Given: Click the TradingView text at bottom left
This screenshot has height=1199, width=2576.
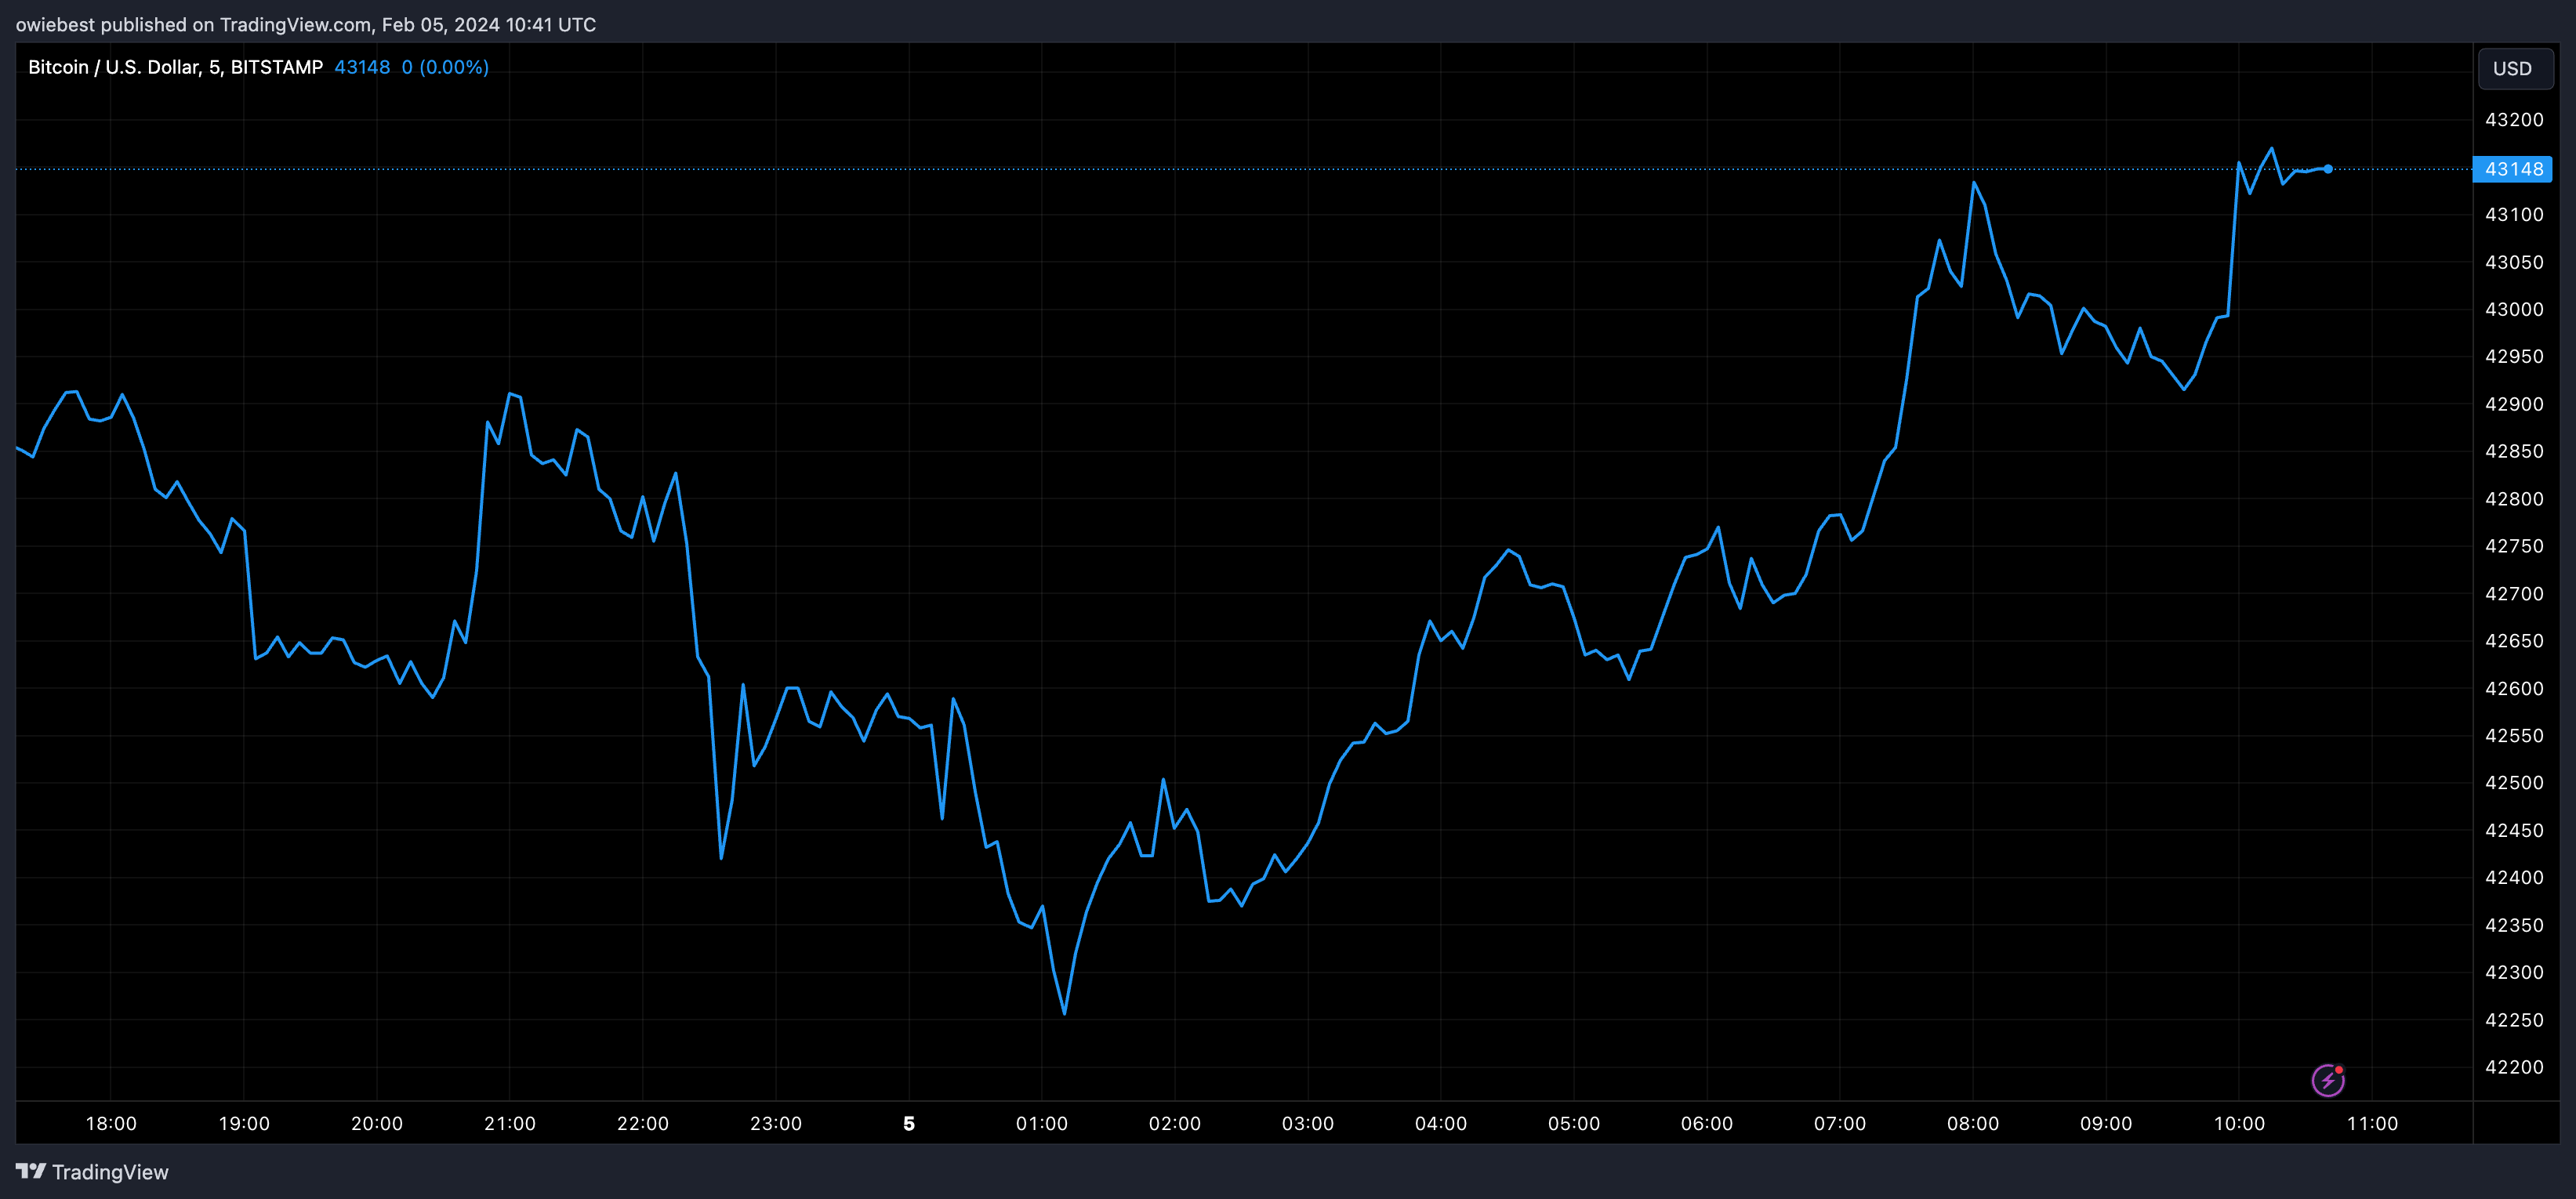Looking at the screenshot, I should (x=110, y=1172).
